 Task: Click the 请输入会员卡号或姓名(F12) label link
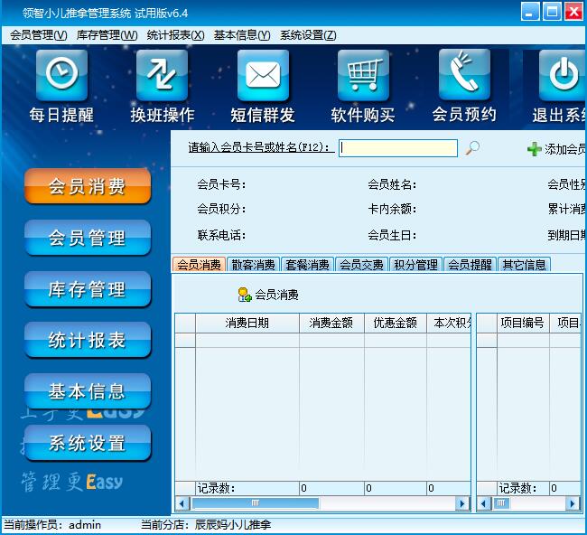261,147
